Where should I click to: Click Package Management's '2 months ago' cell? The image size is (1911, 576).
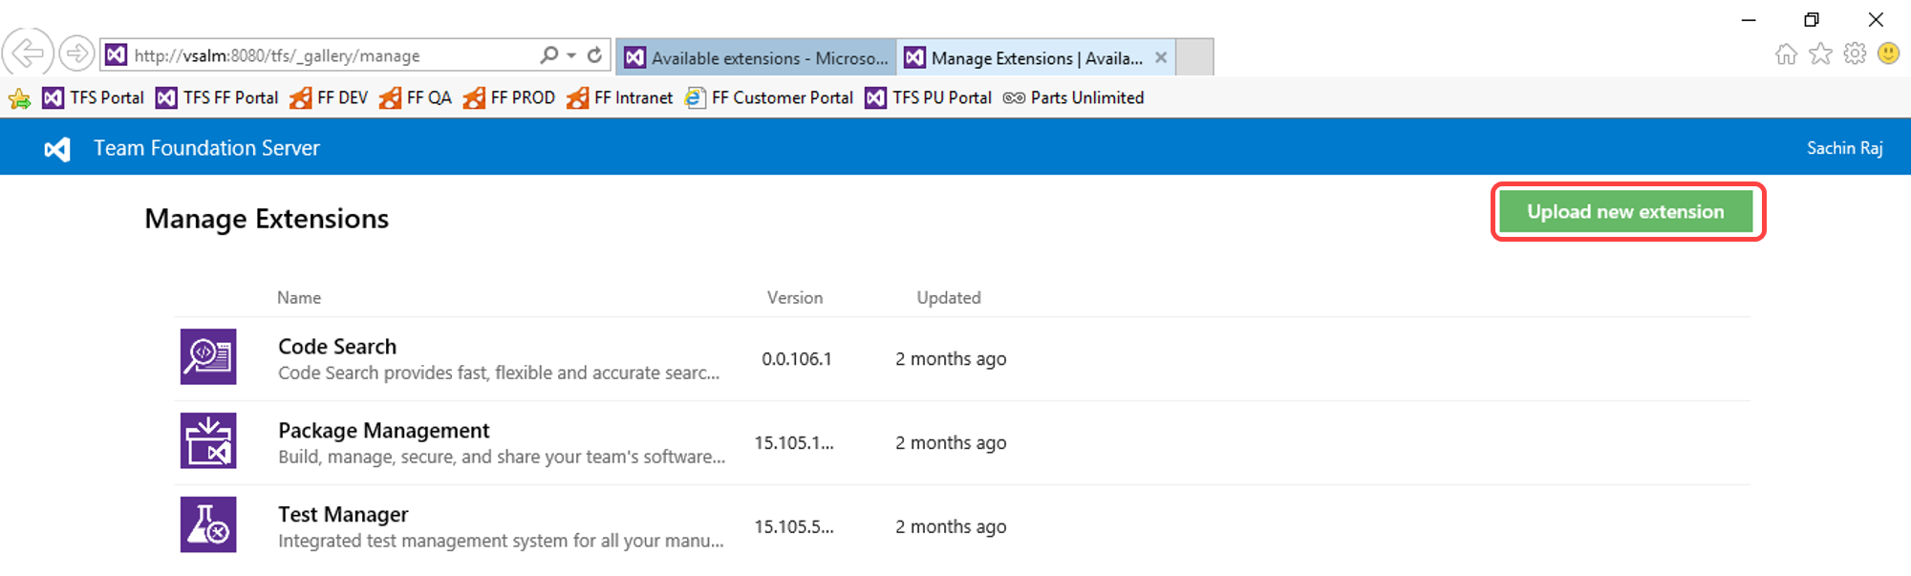(x=951, y=443)
